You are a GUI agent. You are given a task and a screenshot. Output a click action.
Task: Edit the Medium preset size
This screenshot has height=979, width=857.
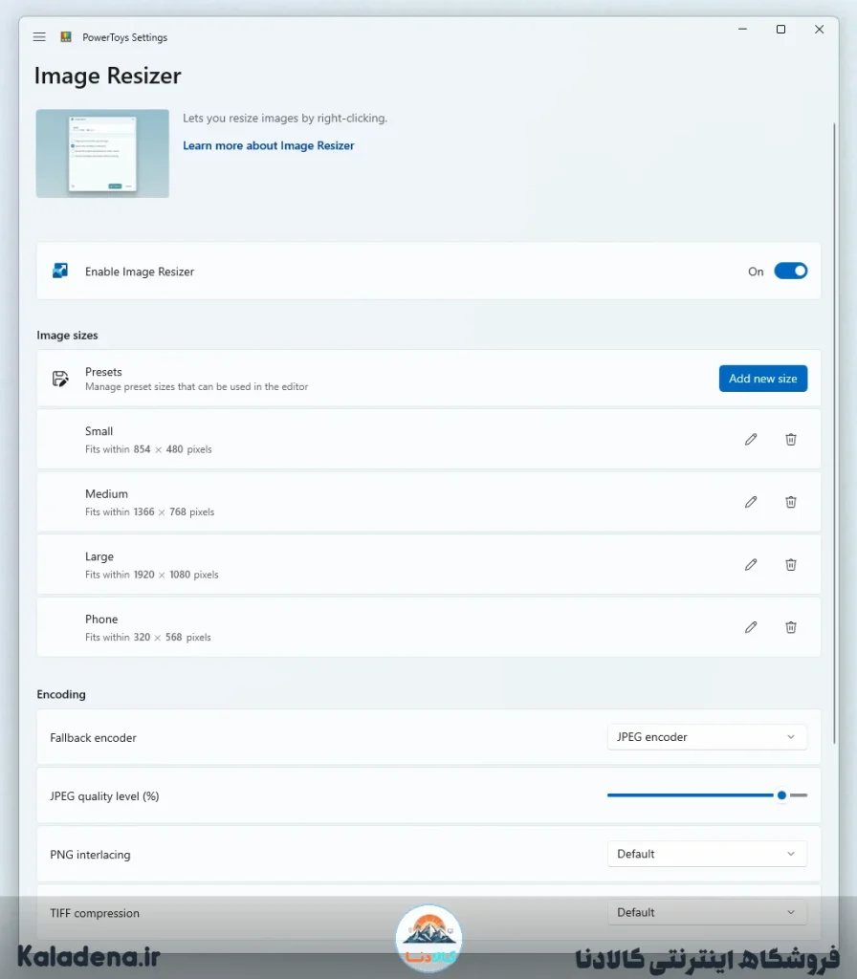click(751, 502)
